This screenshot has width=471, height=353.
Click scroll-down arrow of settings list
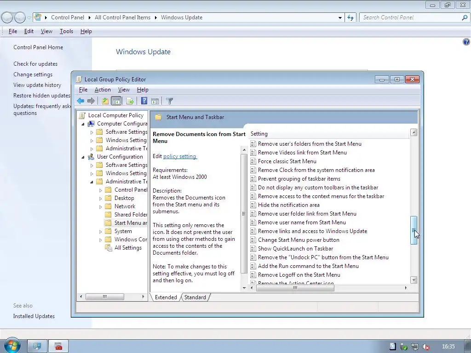pyautogui.click(x=414, y=280)
